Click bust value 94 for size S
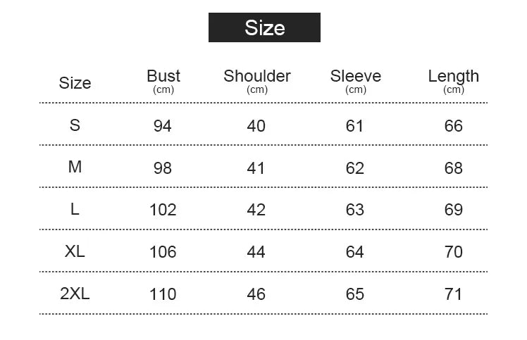Viewport: 527px width, 340px height. tap(163, 126)
